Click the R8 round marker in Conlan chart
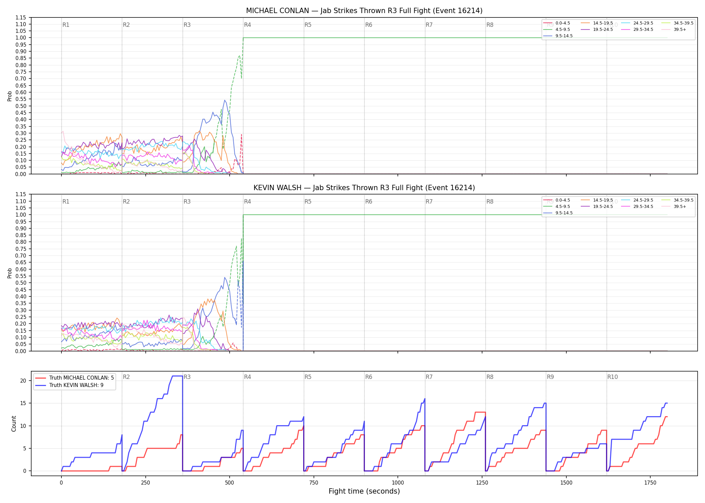This screenshot has width=705, height=503. tap(490, 25)
